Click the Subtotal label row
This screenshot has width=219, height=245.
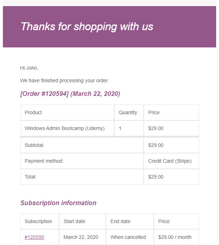[34, 145]
